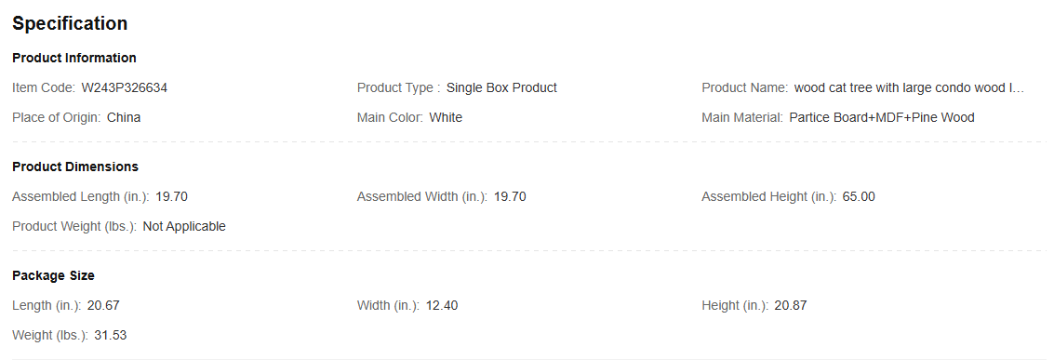The width and height of the screenshot is (1054, 360).
Task: Click the truncated product name text
Action: 909,88
